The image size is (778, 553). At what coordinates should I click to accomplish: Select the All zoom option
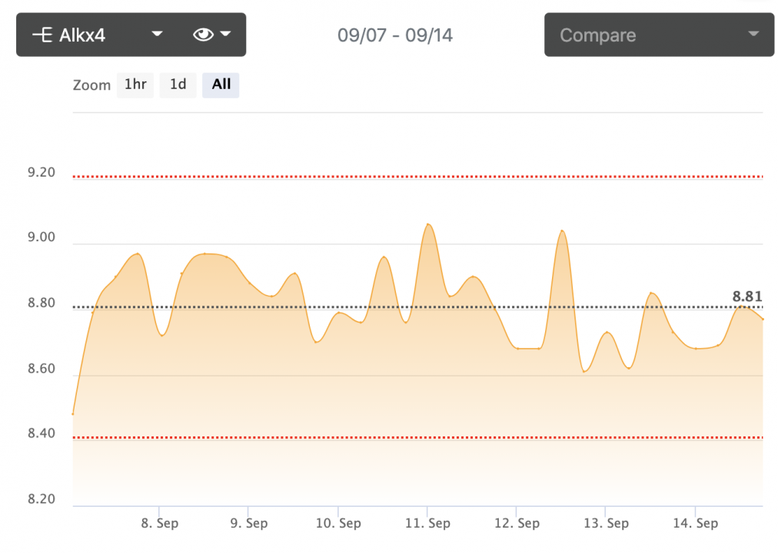pos(221,84)
